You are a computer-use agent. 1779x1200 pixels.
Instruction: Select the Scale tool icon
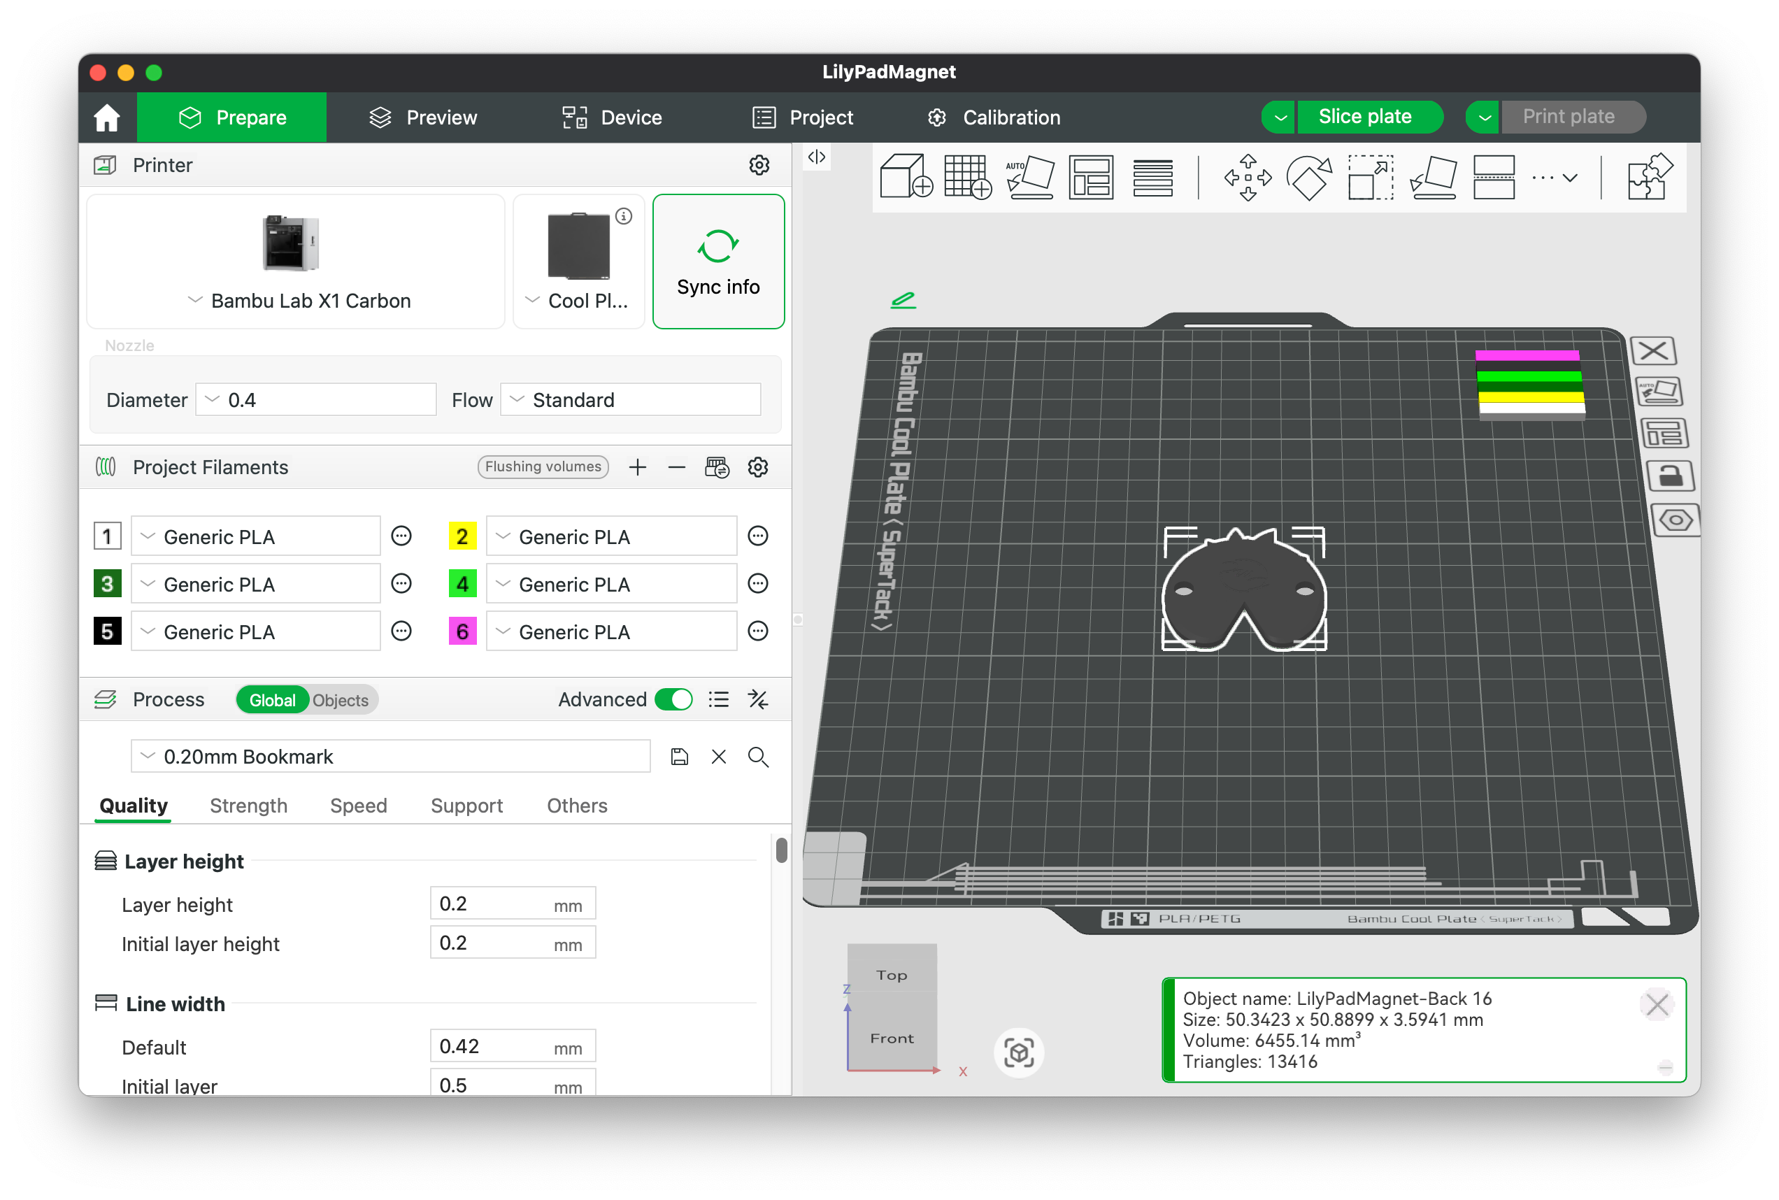(1370, 177)
